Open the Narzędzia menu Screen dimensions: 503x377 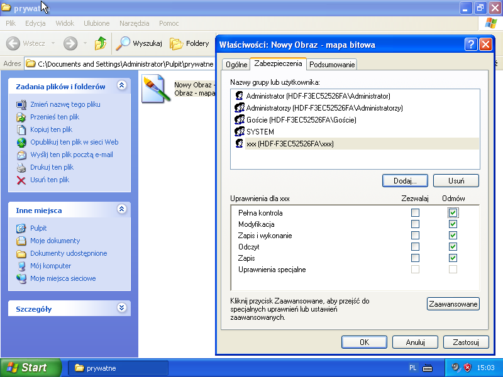point(133,23)
